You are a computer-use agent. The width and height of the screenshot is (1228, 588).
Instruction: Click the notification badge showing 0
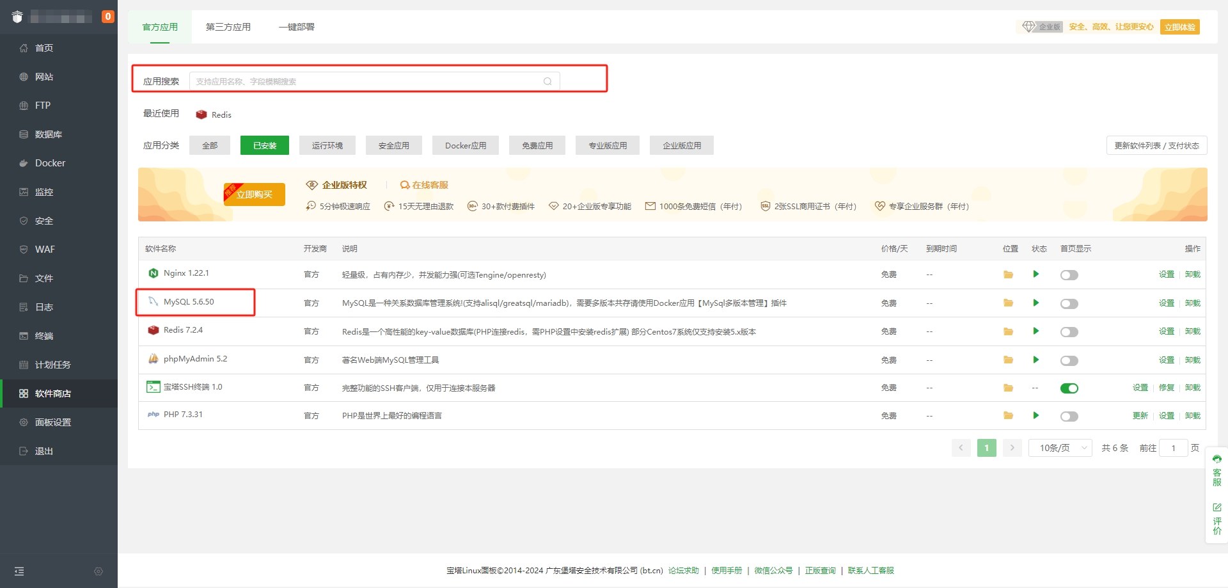tap(108, 17)
